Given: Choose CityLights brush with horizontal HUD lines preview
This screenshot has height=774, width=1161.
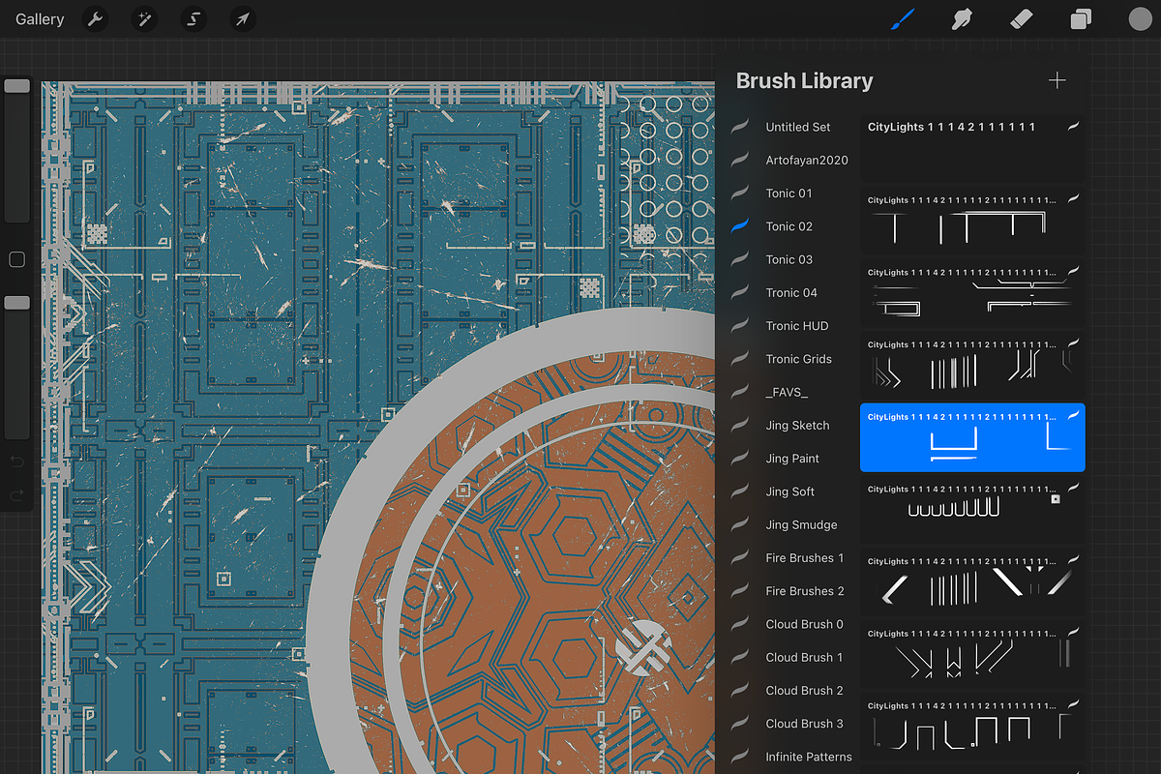Looking at the screenshot, I should pos(972,293).
